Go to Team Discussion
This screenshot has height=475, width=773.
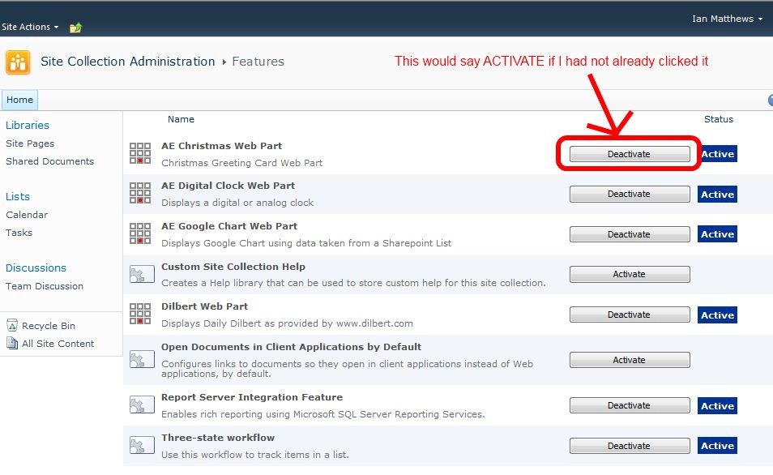pos(44,286)
